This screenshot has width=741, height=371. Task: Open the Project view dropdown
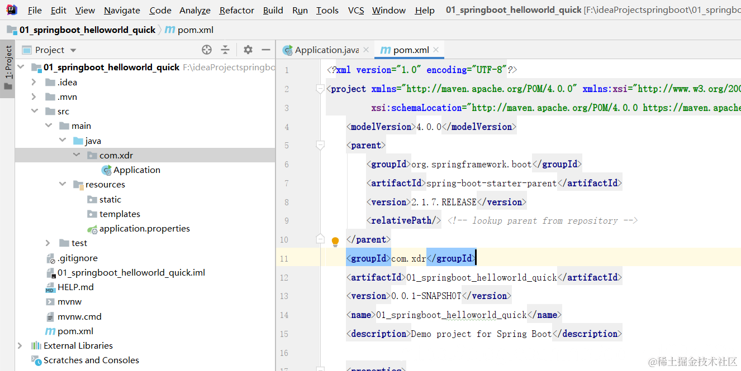73,50
